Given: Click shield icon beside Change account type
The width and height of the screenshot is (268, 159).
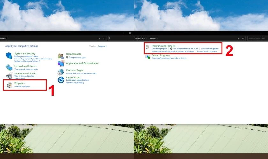Looking at the screenshot, I should (67, 57).
